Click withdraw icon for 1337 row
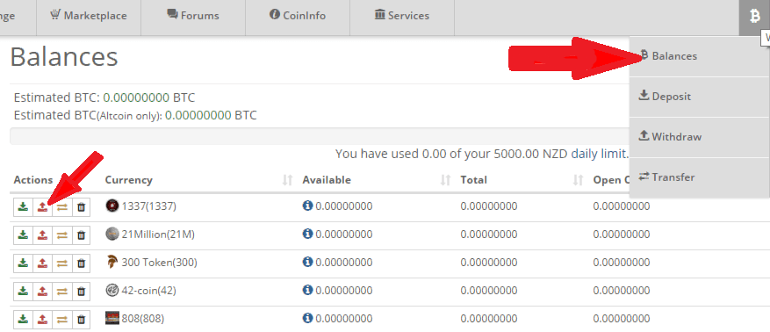This screenshot has height=332, width=770. 42,207
